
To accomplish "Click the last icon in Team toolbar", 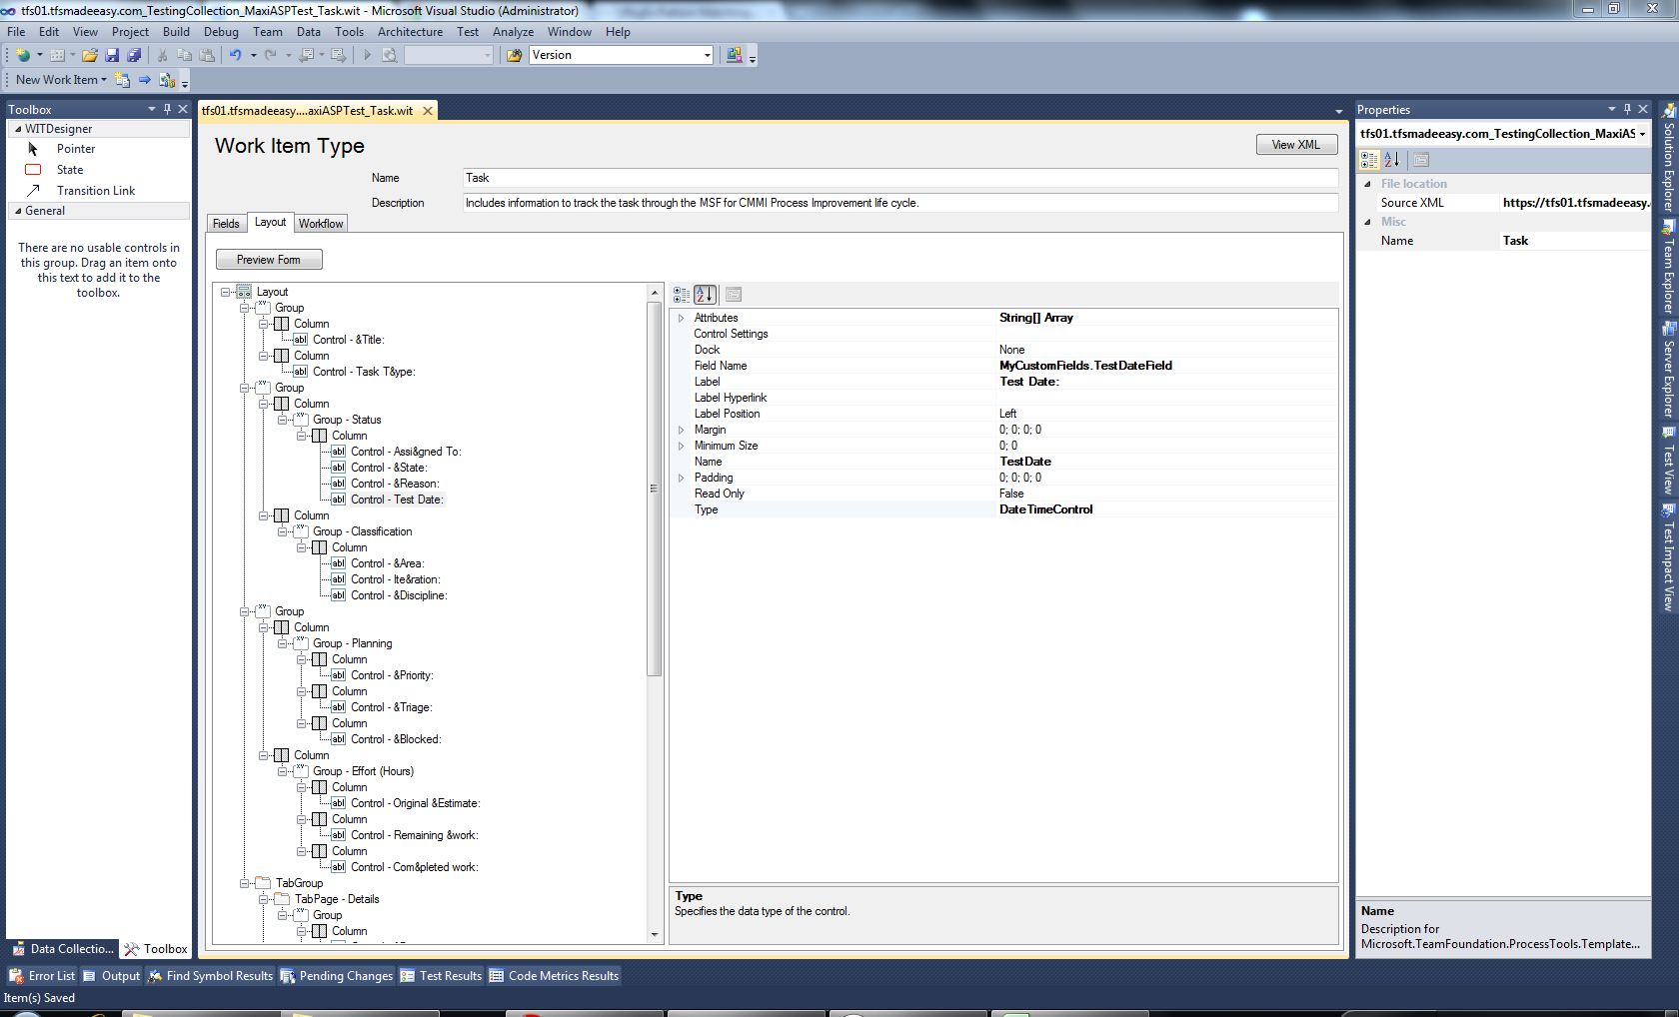I will (167, 80).
